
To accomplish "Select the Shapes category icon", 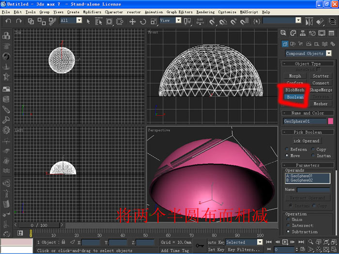I will pyautogui.click(x=293, y=44).
